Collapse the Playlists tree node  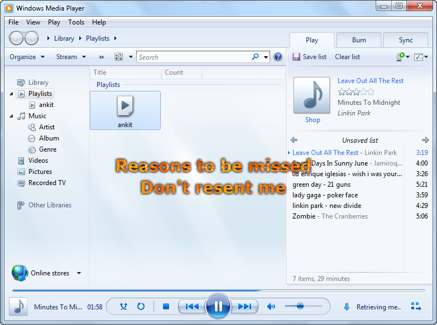point(11,94)
